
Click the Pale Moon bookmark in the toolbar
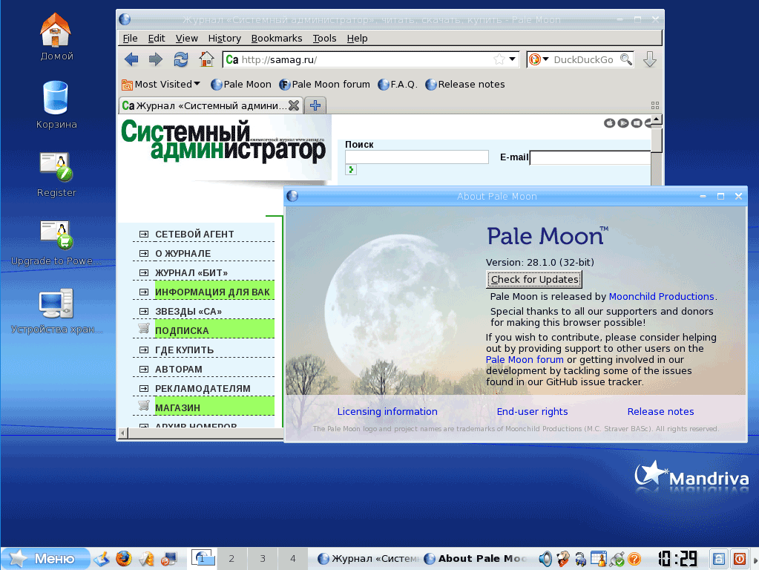coord(241,85)
